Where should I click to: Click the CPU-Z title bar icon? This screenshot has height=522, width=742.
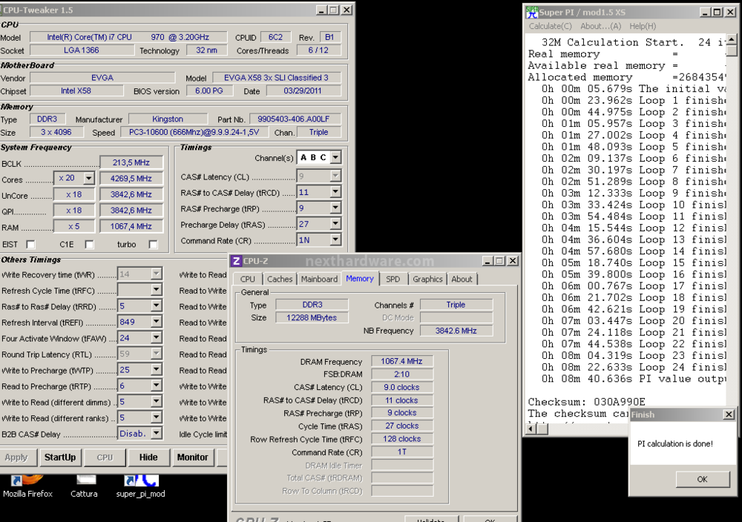point(236,261)
